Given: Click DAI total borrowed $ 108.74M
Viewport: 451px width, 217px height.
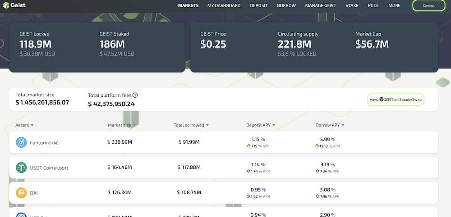Looking at the screenshot, I should tap(189, 193).
